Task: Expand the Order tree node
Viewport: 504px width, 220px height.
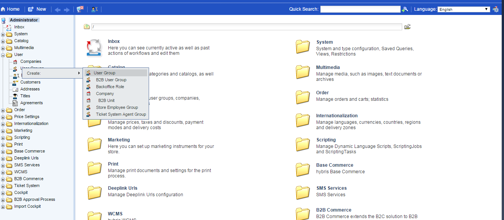Action: (3, 110)
